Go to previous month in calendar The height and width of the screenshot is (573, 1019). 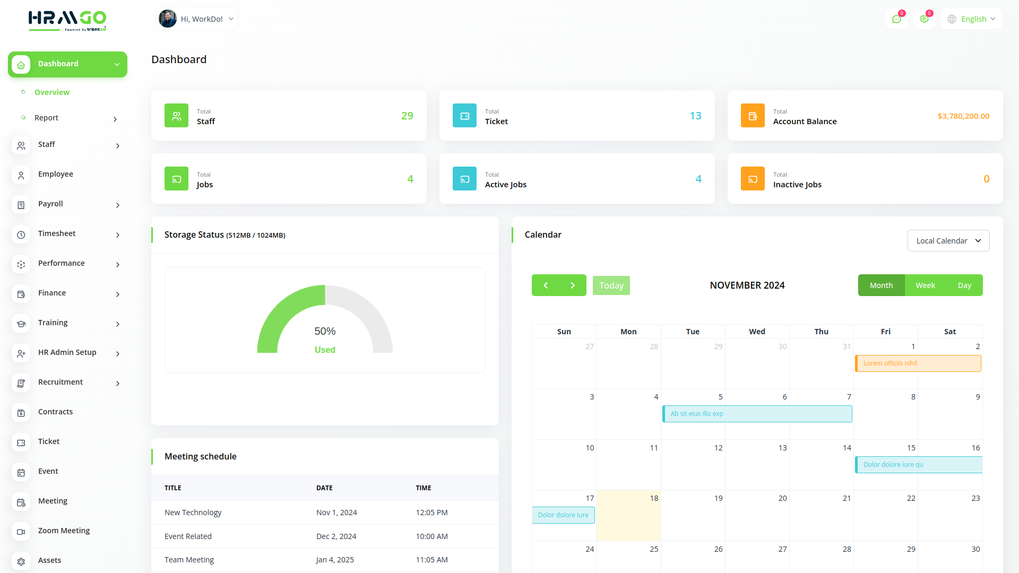point(546,285)
